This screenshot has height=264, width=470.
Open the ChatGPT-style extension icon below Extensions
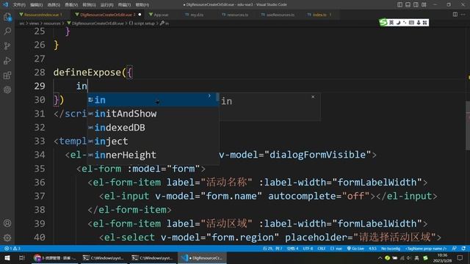tap(7, 89)
